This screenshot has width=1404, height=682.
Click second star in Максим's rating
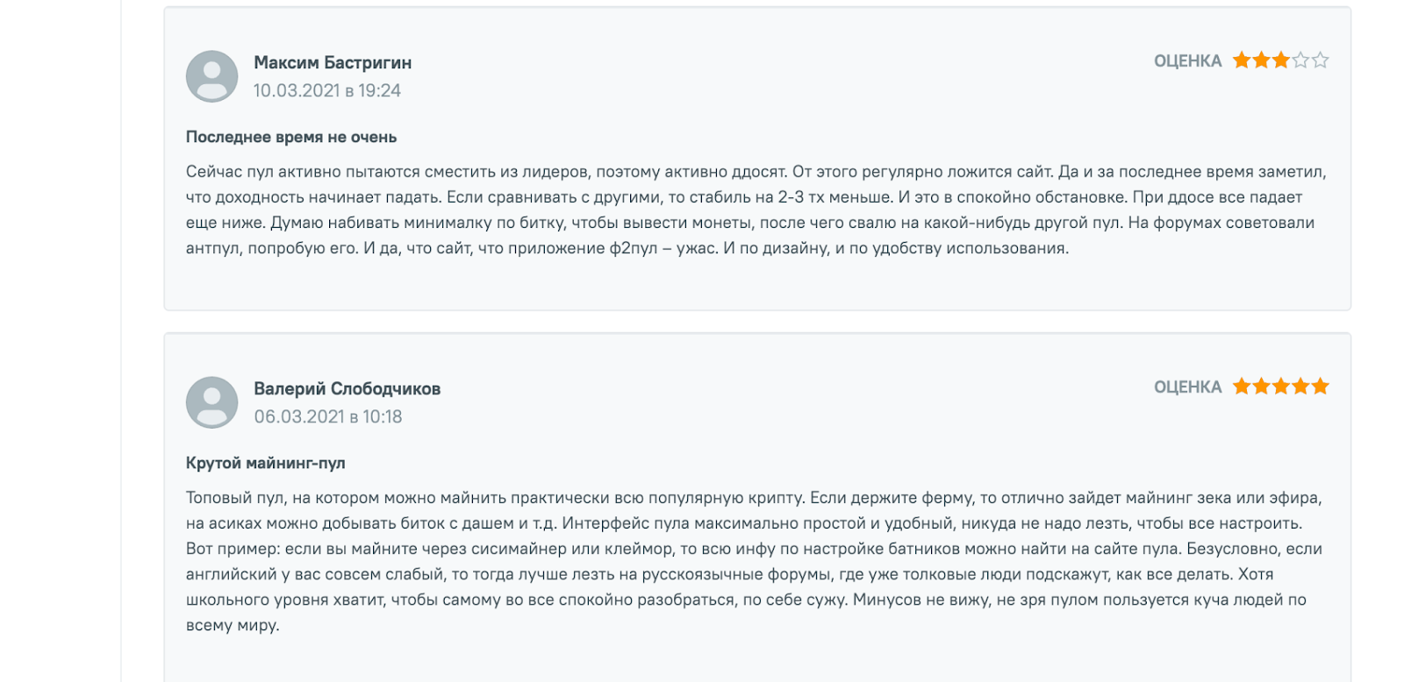(1261, 60)
